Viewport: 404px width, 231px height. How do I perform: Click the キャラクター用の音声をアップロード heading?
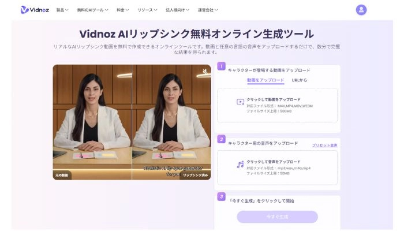[x=263, y=143]
